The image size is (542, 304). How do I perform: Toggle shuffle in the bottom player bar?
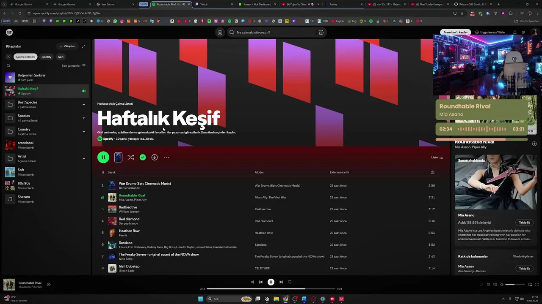252,282
